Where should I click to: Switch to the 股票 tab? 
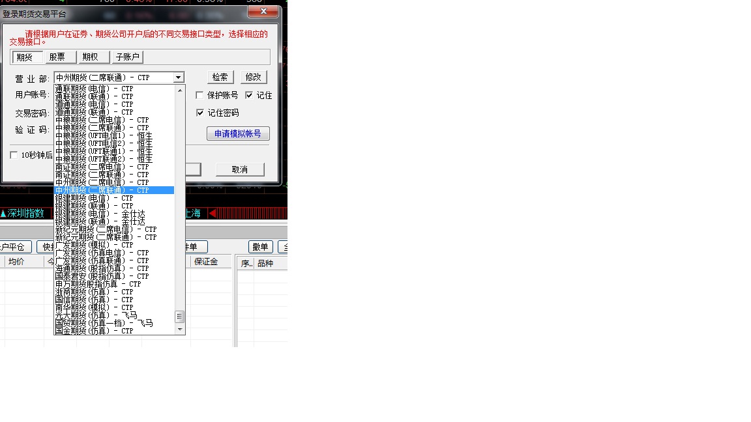(x=61, y=57)
